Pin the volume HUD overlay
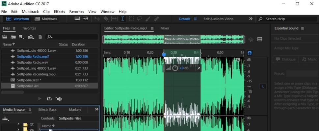This screenshot has height=131, width=319. click(x=199, y=68)
